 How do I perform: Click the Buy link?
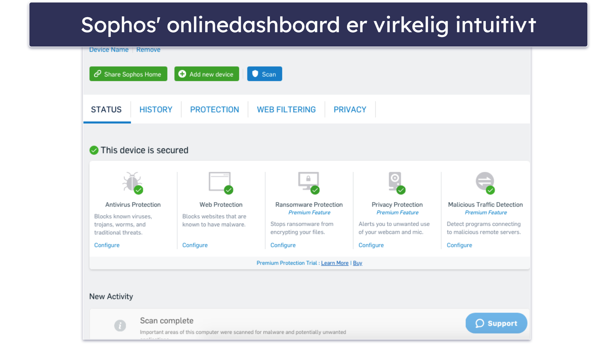(357, 263)
